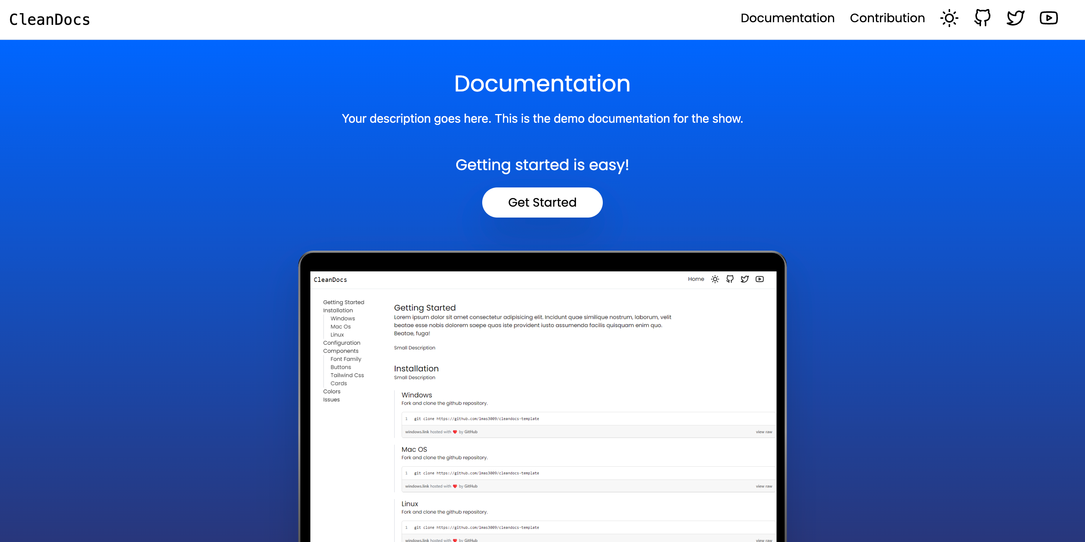Toggle light/dark theme sun icon

click(949, 18)
